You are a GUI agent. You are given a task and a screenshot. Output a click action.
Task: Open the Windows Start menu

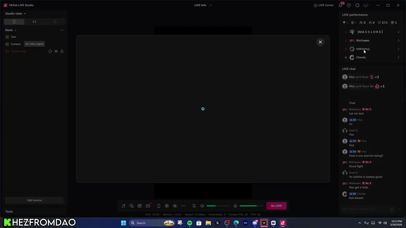pos(123,223)
